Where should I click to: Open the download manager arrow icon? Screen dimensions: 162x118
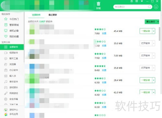click(156, 7)
